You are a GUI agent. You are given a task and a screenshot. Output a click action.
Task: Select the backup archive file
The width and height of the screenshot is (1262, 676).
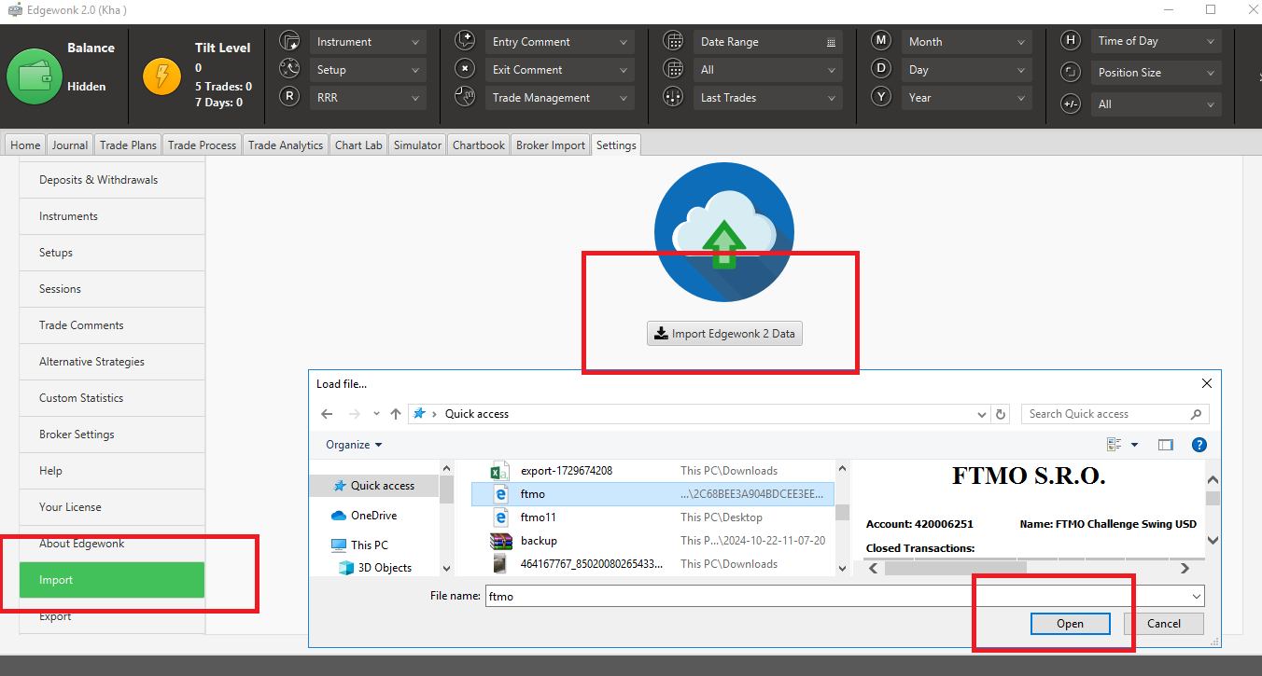652,541
